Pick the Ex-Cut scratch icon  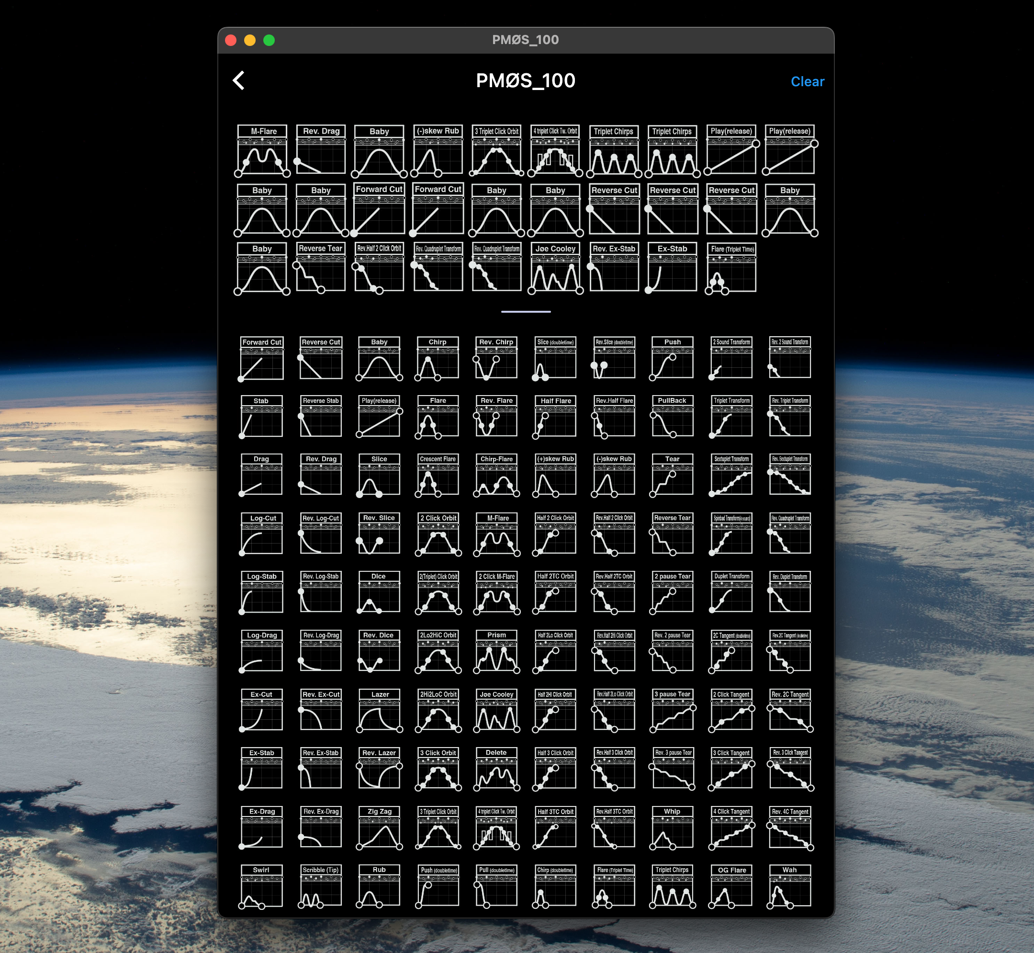261,711
